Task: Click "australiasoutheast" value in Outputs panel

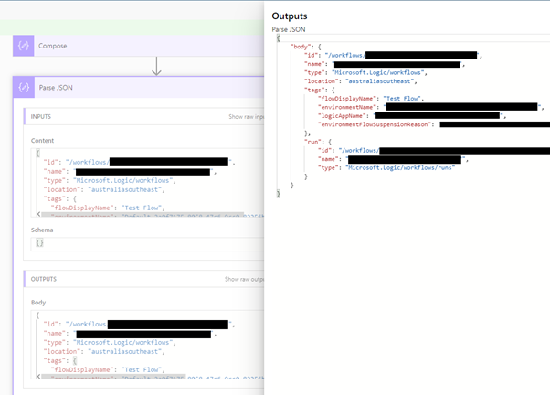Action: coord(379,81)
